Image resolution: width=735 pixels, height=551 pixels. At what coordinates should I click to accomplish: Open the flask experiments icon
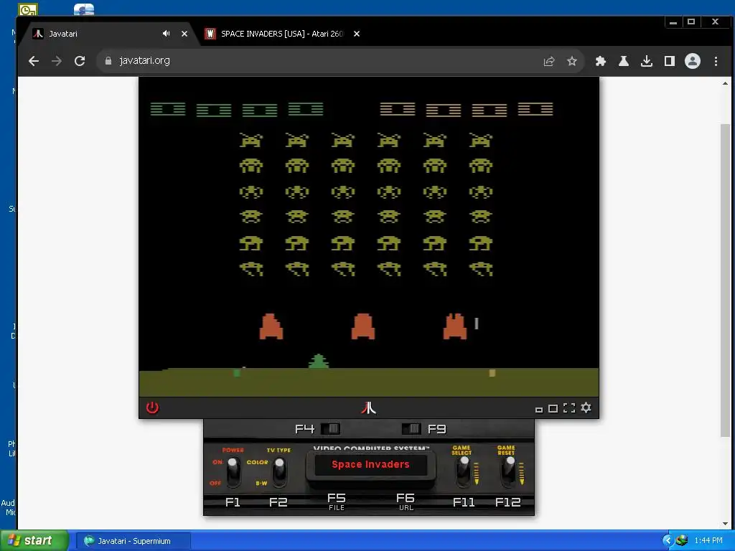pyautogui.click(x=624, y=61)
